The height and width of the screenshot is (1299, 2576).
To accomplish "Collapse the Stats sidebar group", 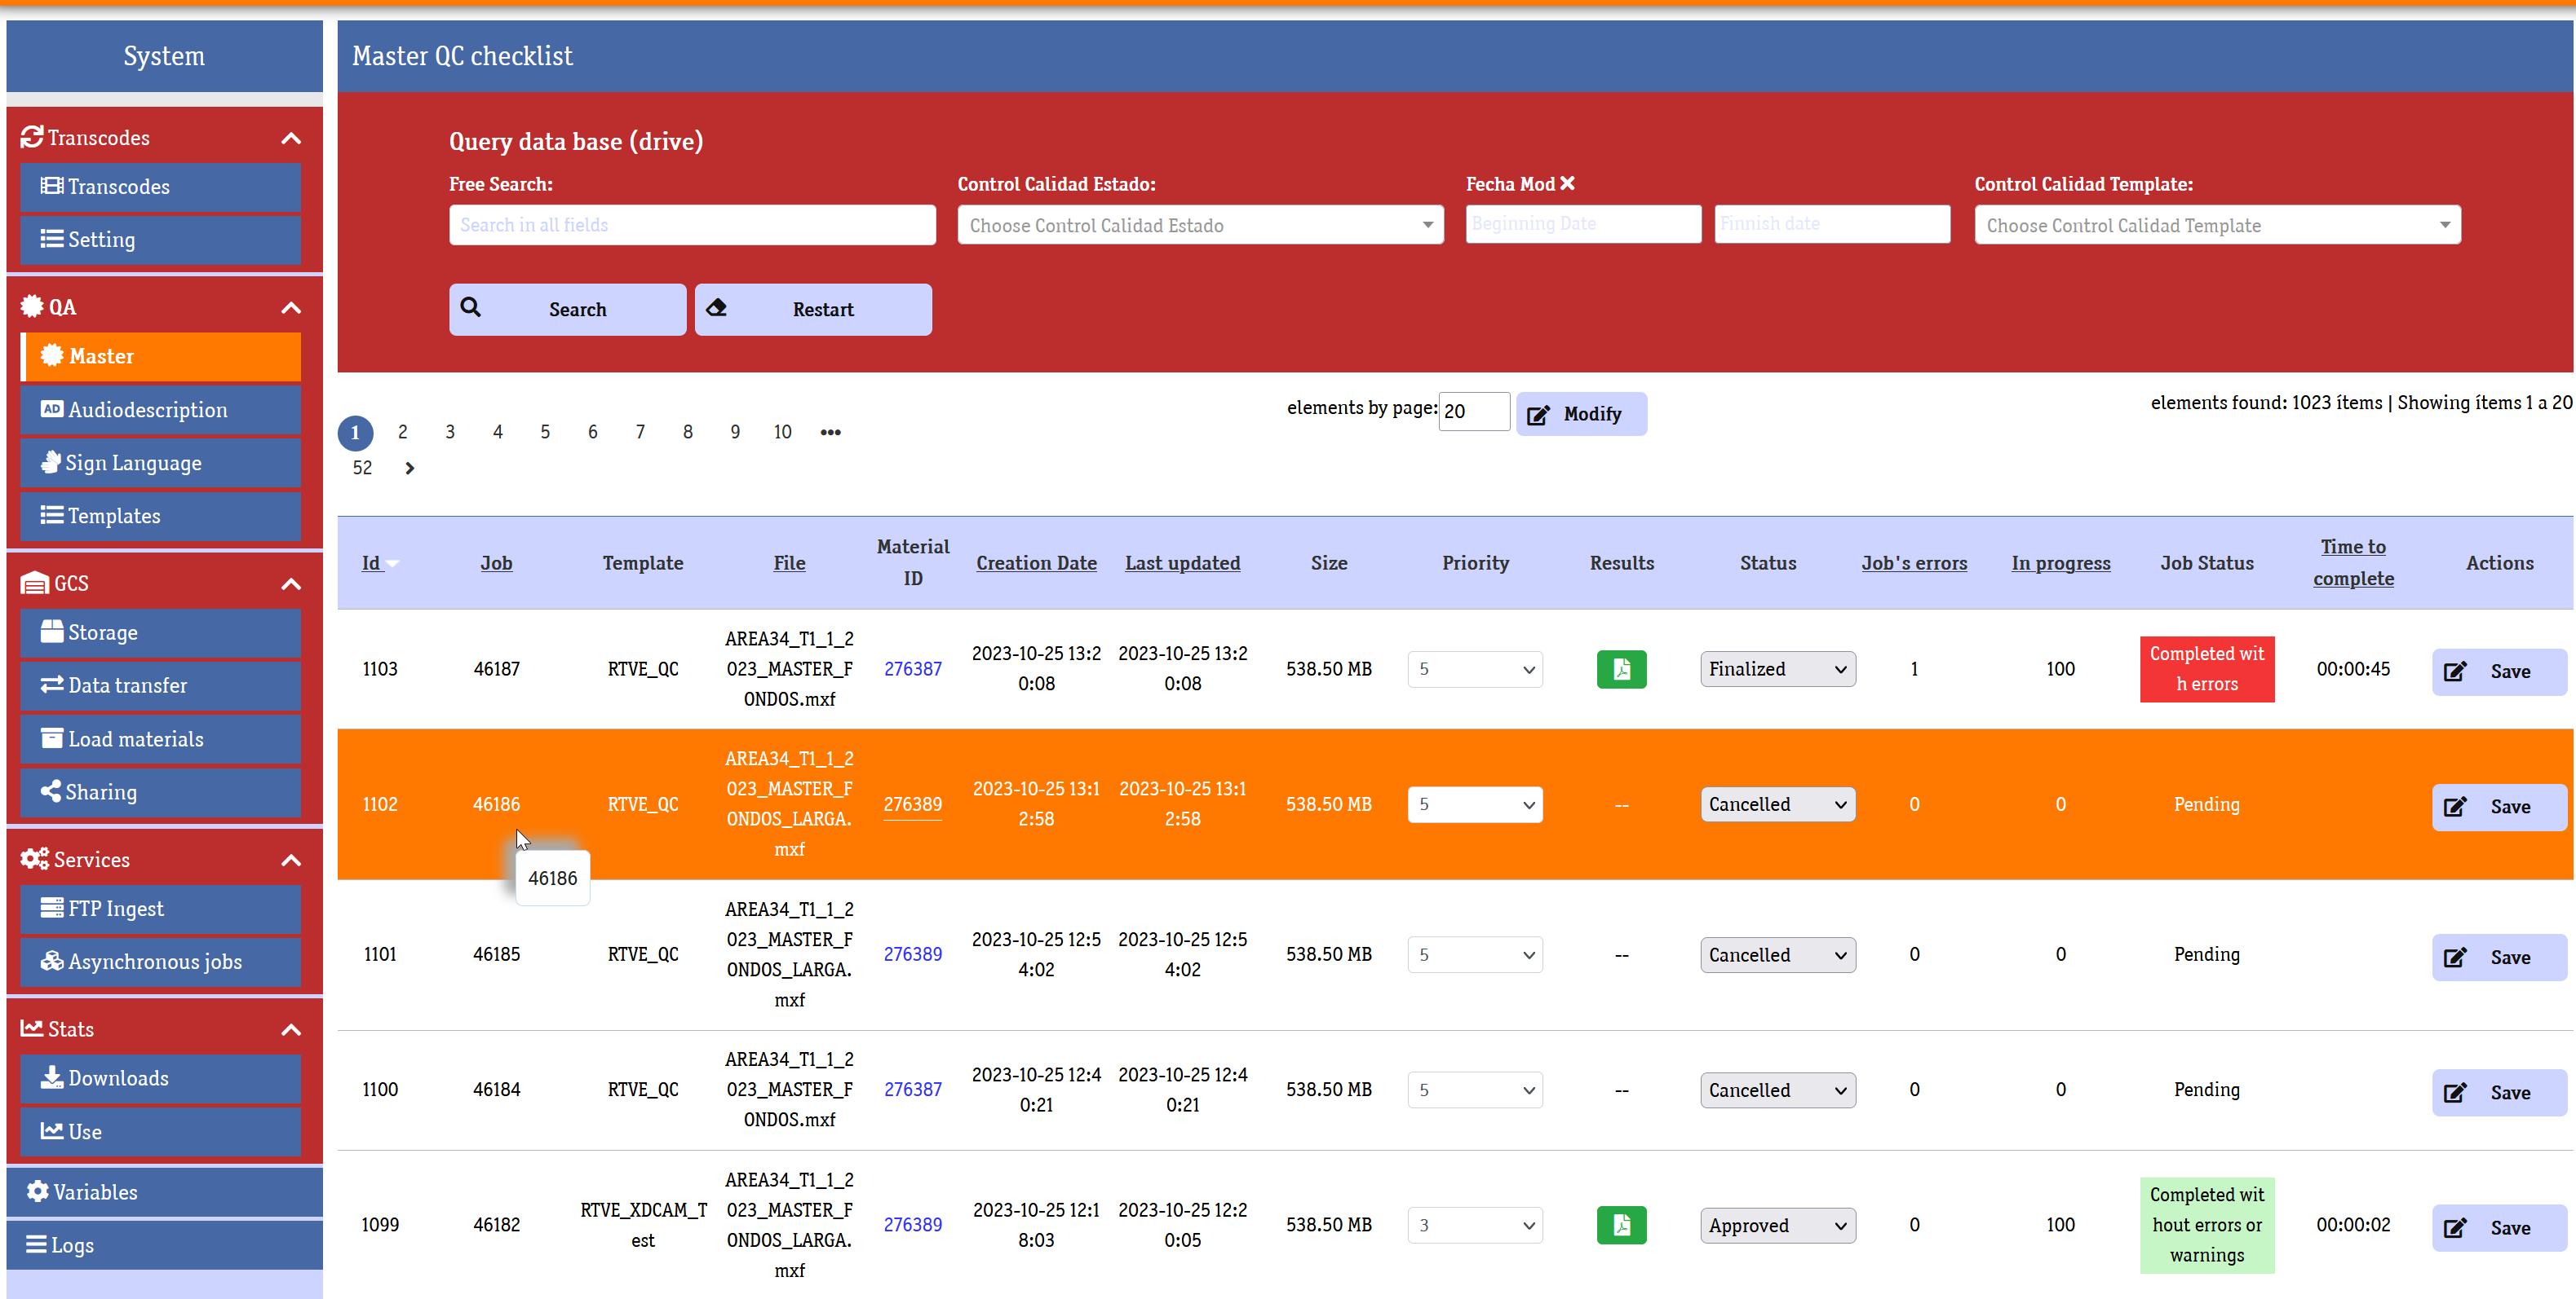I will pyautogui.click(x=291, y=1029).
